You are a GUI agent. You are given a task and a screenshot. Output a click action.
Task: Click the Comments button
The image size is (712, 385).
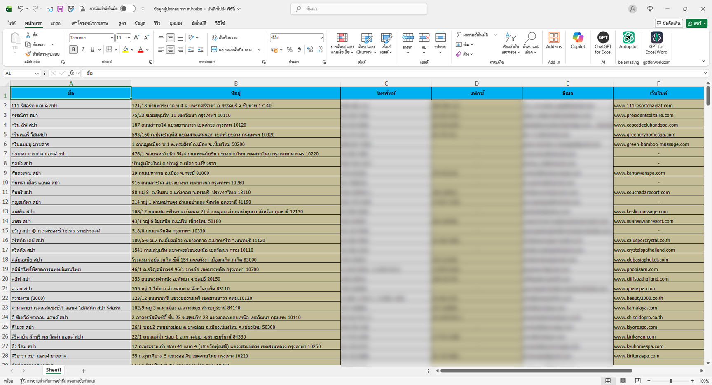(x=669, y=23)
